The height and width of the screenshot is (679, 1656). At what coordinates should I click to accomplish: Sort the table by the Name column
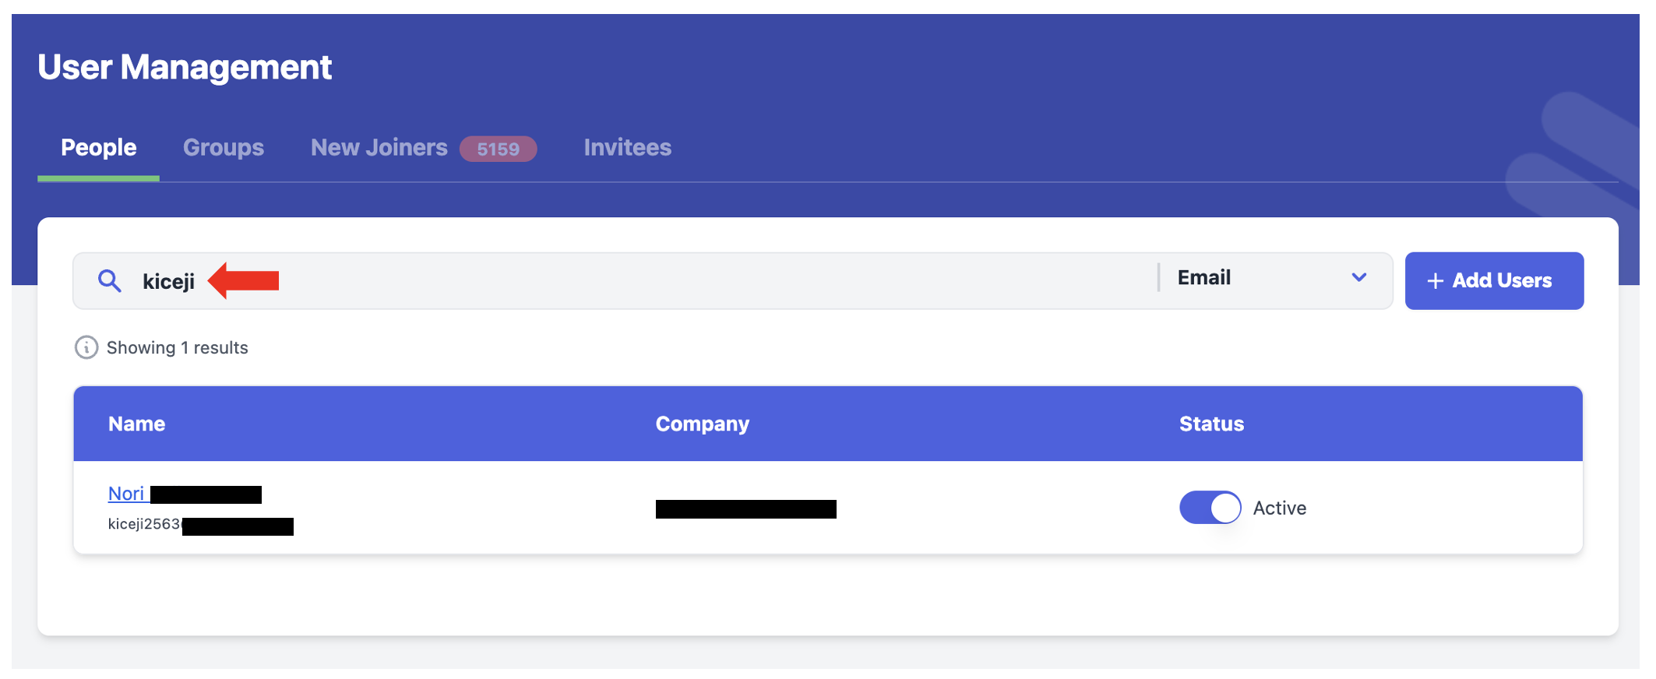click(136, 424)
